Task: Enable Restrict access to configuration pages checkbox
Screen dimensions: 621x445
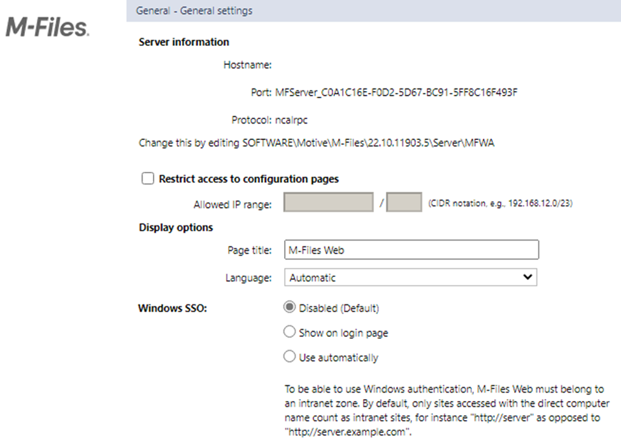Action: pyautogui.click(x=148, y=179)
